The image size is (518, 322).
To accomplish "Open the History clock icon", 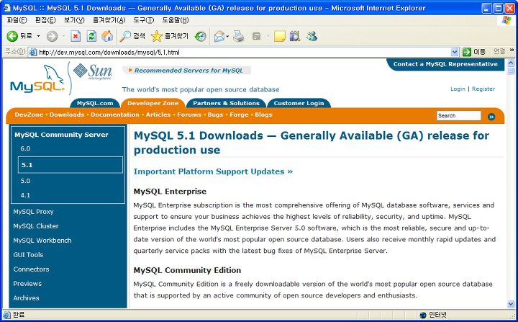I will [x=200, y=36].
